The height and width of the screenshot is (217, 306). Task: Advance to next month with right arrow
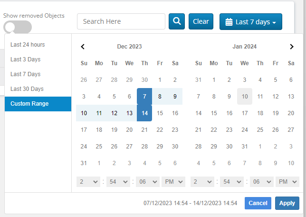(292, 47)
